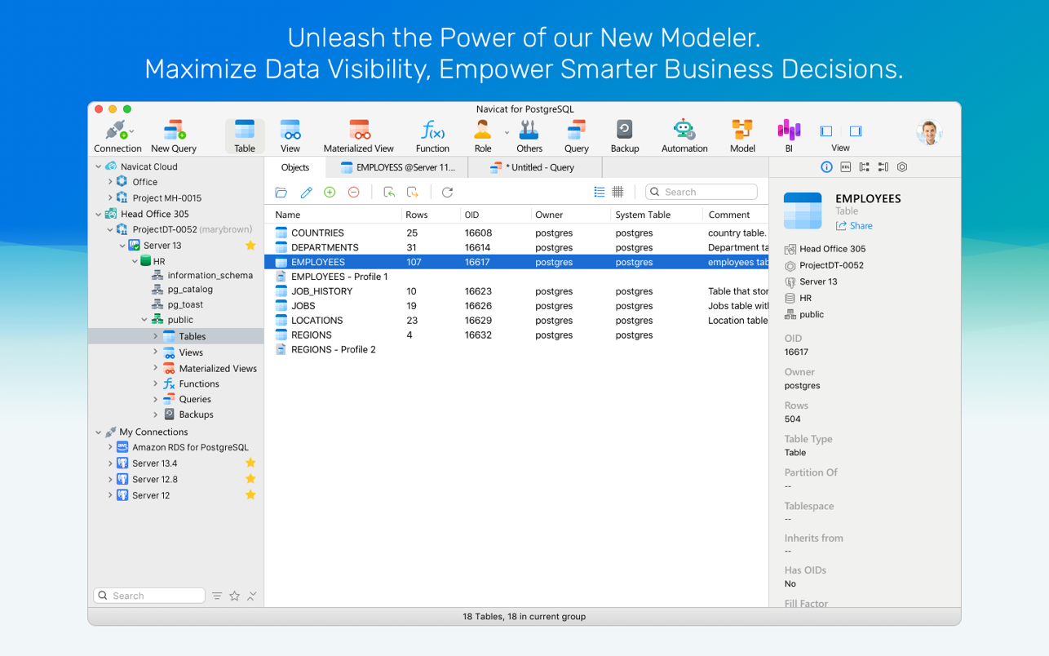
Task: Collapse the My Connections node
Action: 99,432
